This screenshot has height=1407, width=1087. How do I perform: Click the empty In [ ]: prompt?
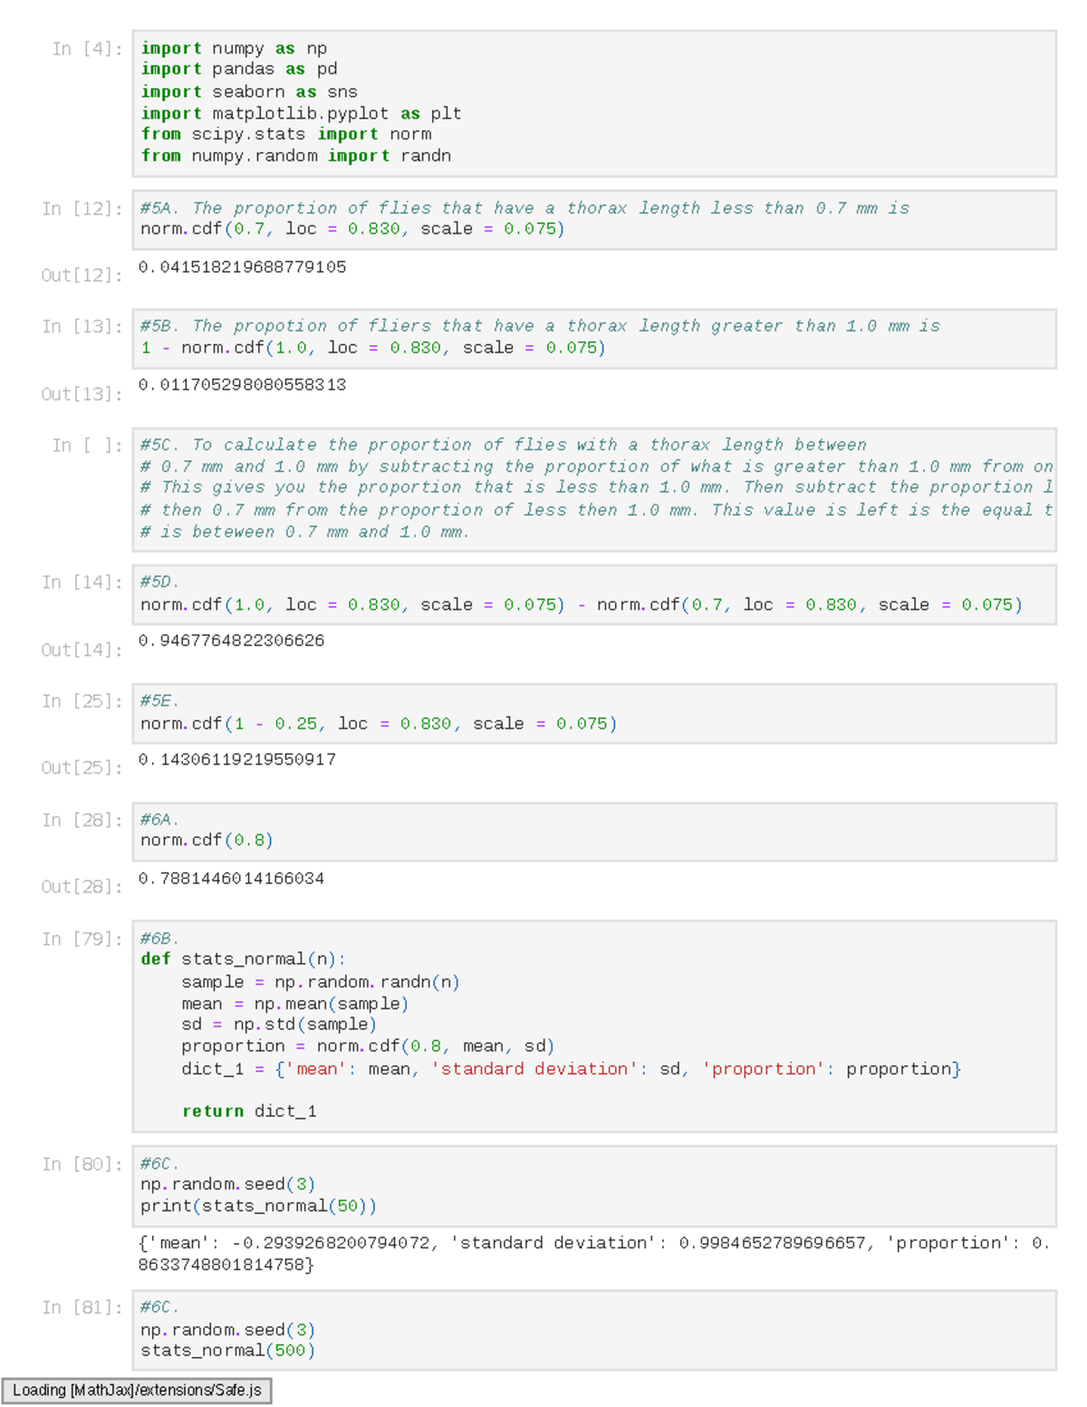(88, 445)
